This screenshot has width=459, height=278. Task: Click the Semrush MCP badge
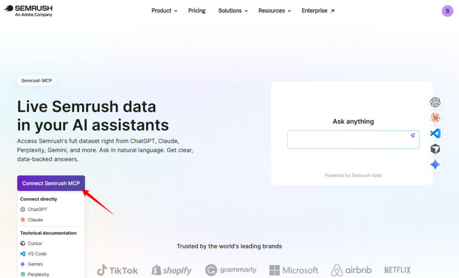click(37, 80)
